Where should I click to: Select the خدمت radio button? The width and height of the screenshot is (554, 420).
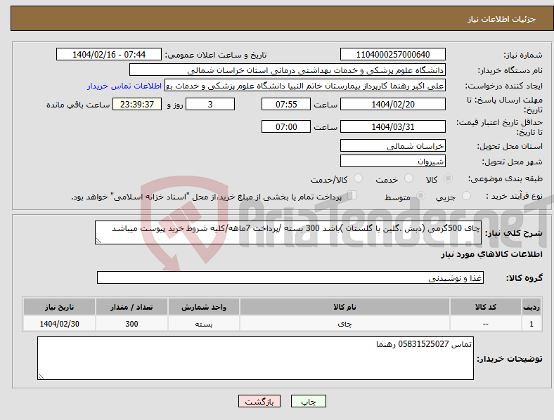pos(408,178)
